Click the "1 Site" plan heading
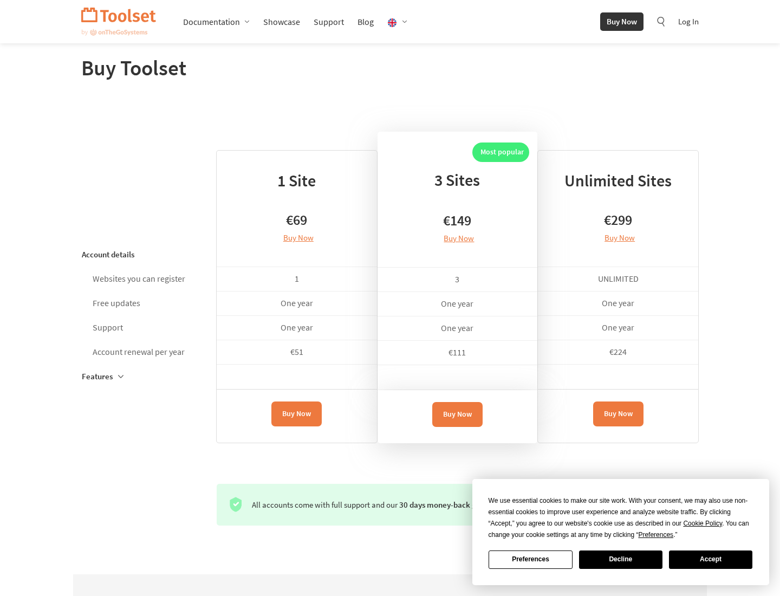The height and width of the screenshot is (596, 780). [297, 181]
